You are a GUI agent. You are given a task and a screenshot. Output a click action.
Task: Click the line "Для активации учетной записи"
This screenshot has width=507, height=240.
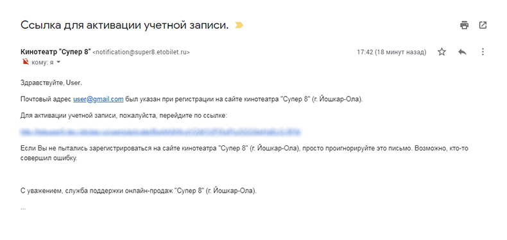pyautogui.click(x=124, y=115)
